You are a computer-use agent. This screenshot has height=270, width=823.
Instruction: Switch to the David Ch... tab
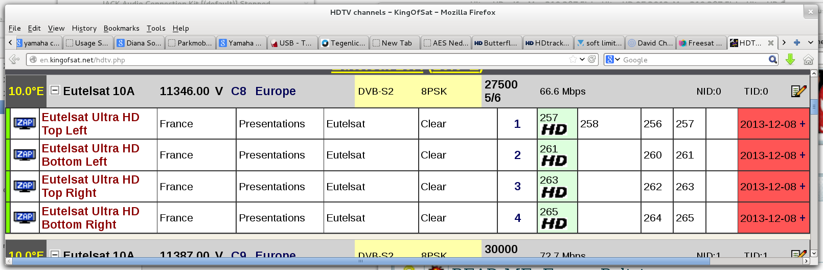point(650,43)
